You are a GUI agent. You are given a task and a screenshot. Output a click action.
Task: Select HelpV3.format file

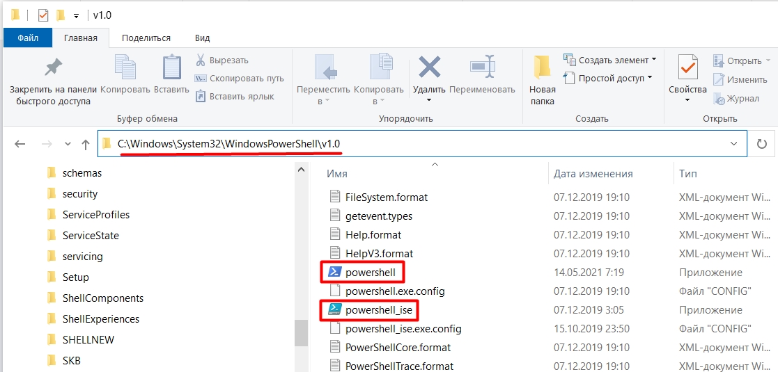pyautogui.click(x=371, y=254)
